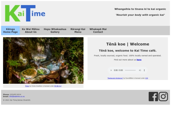Open the Facebook icon in footer
This screenshot has width=171, height=128.
153,96
